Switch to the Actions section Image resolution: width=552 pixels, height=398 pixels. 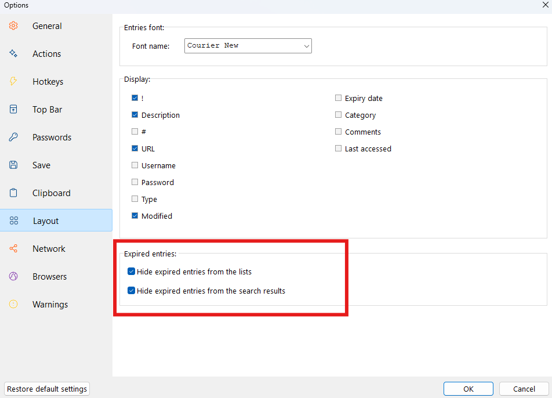(x=56, y=53)
